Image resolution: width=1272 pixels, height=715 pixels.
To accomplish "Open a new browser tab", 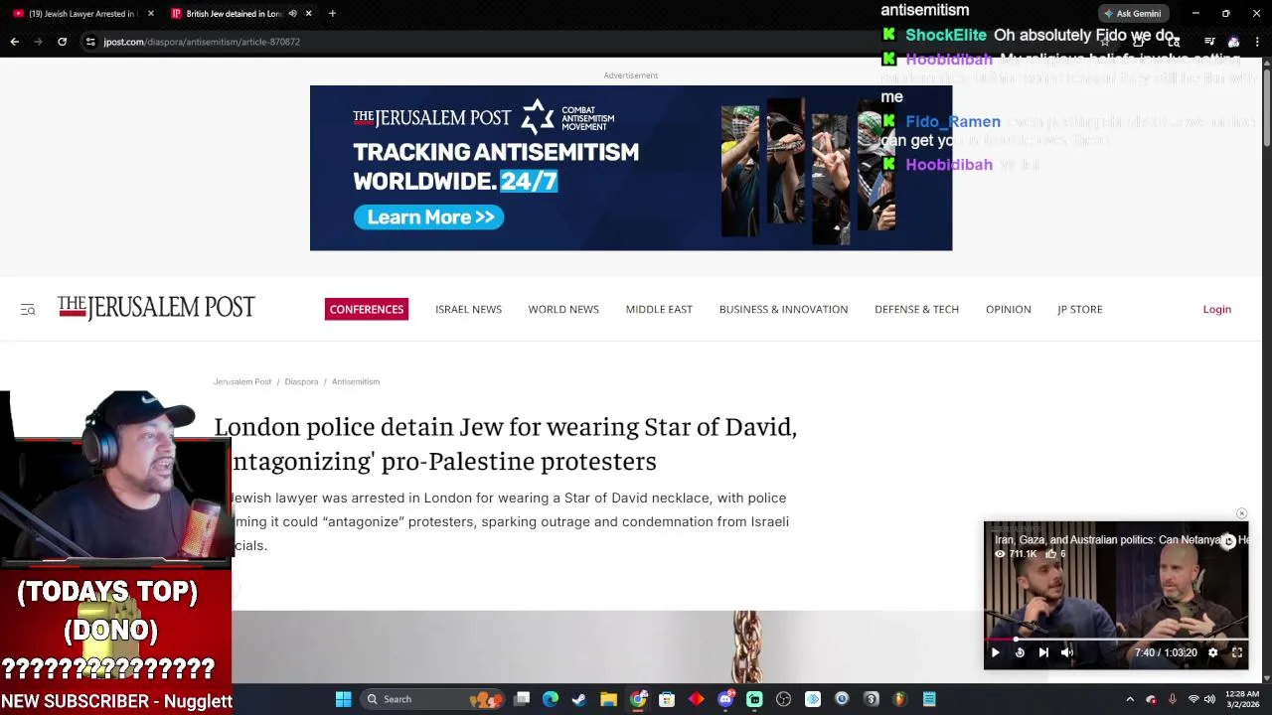I will [332, 13].
